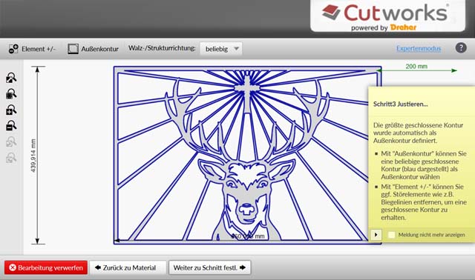Open the Expertenmodus link
Viewport: 475px width, 280px height.
pos(419,48)
